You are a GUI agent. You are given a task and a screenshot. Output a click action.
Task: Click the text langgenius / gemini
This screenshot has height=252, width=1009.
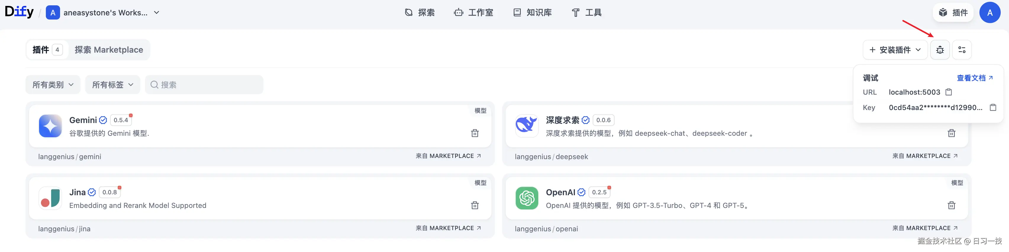click(69, 156)
